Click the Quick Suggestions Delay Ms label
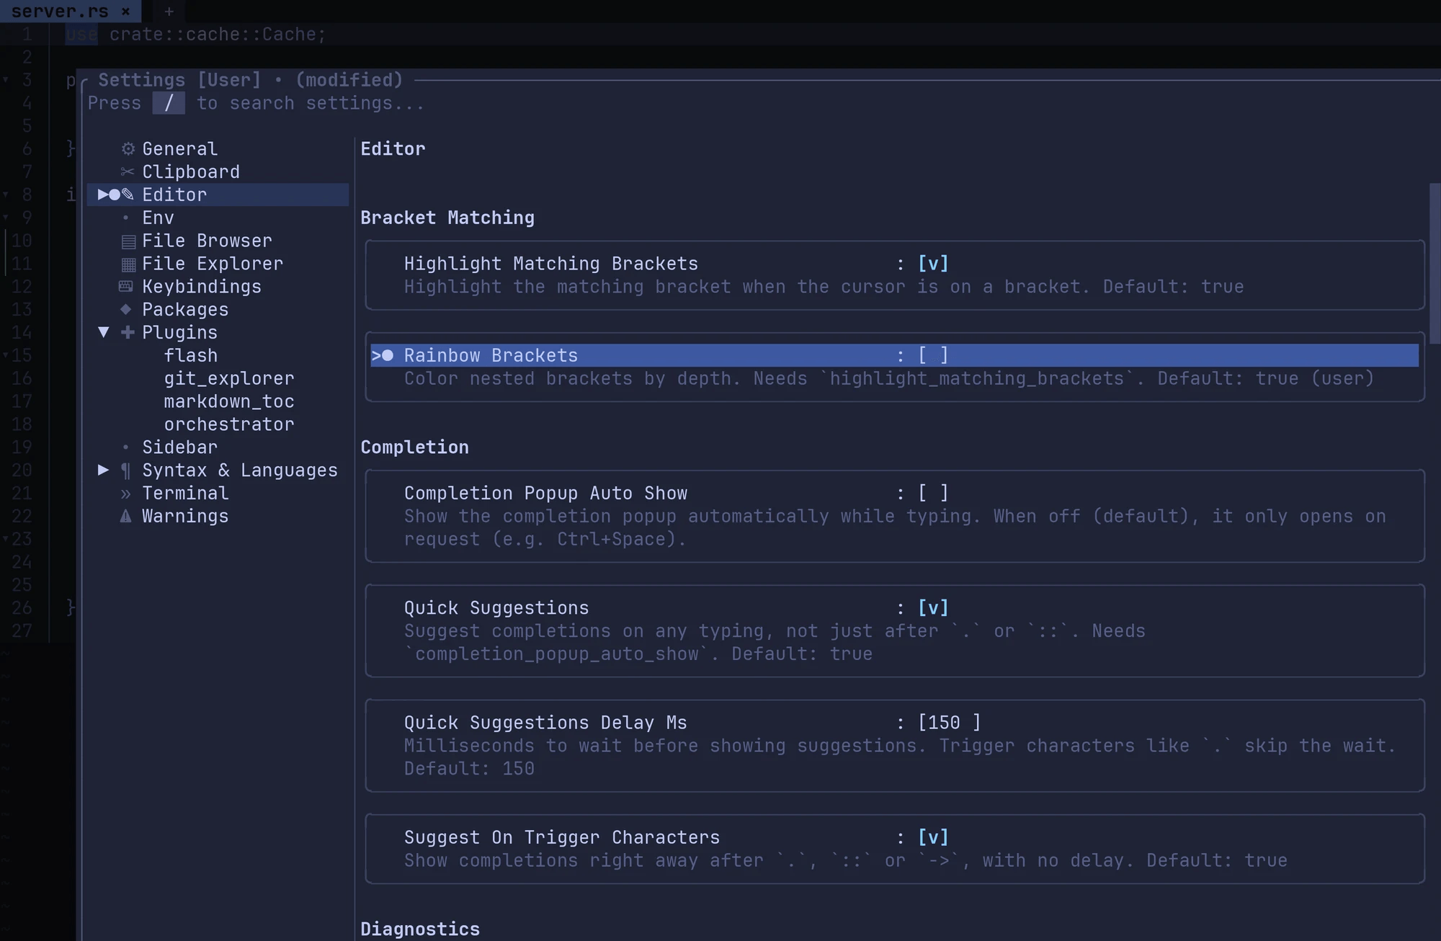The height and width of the screenshot is (941, 1441). click(x=545, y=723)
